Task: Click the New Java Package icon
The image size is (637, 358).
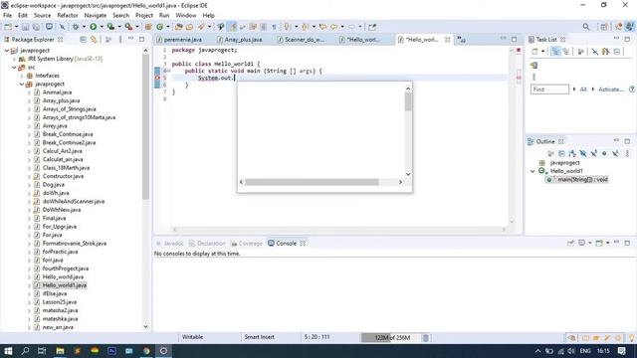Action: coord(148,27)
